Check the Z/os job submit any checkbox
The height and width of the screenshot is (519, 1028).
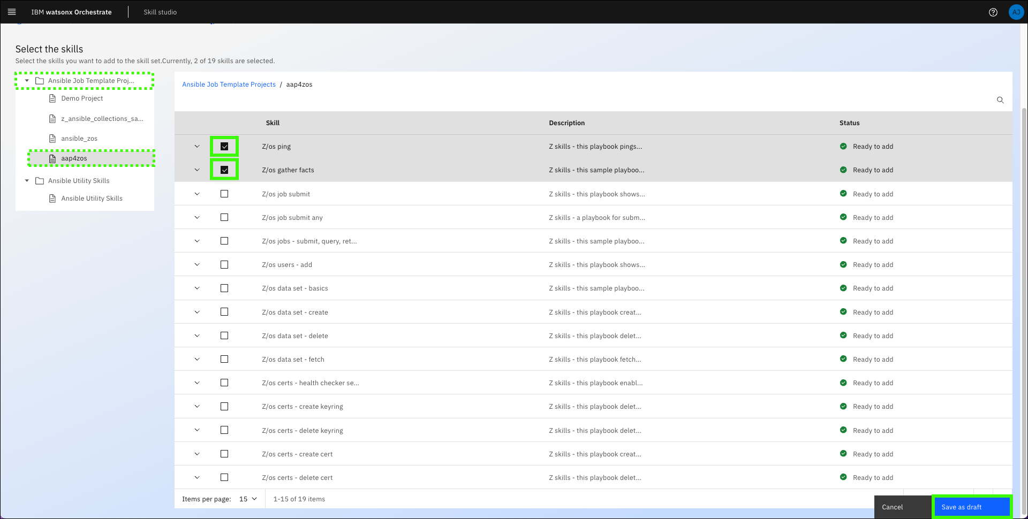(x=224, y=218)
